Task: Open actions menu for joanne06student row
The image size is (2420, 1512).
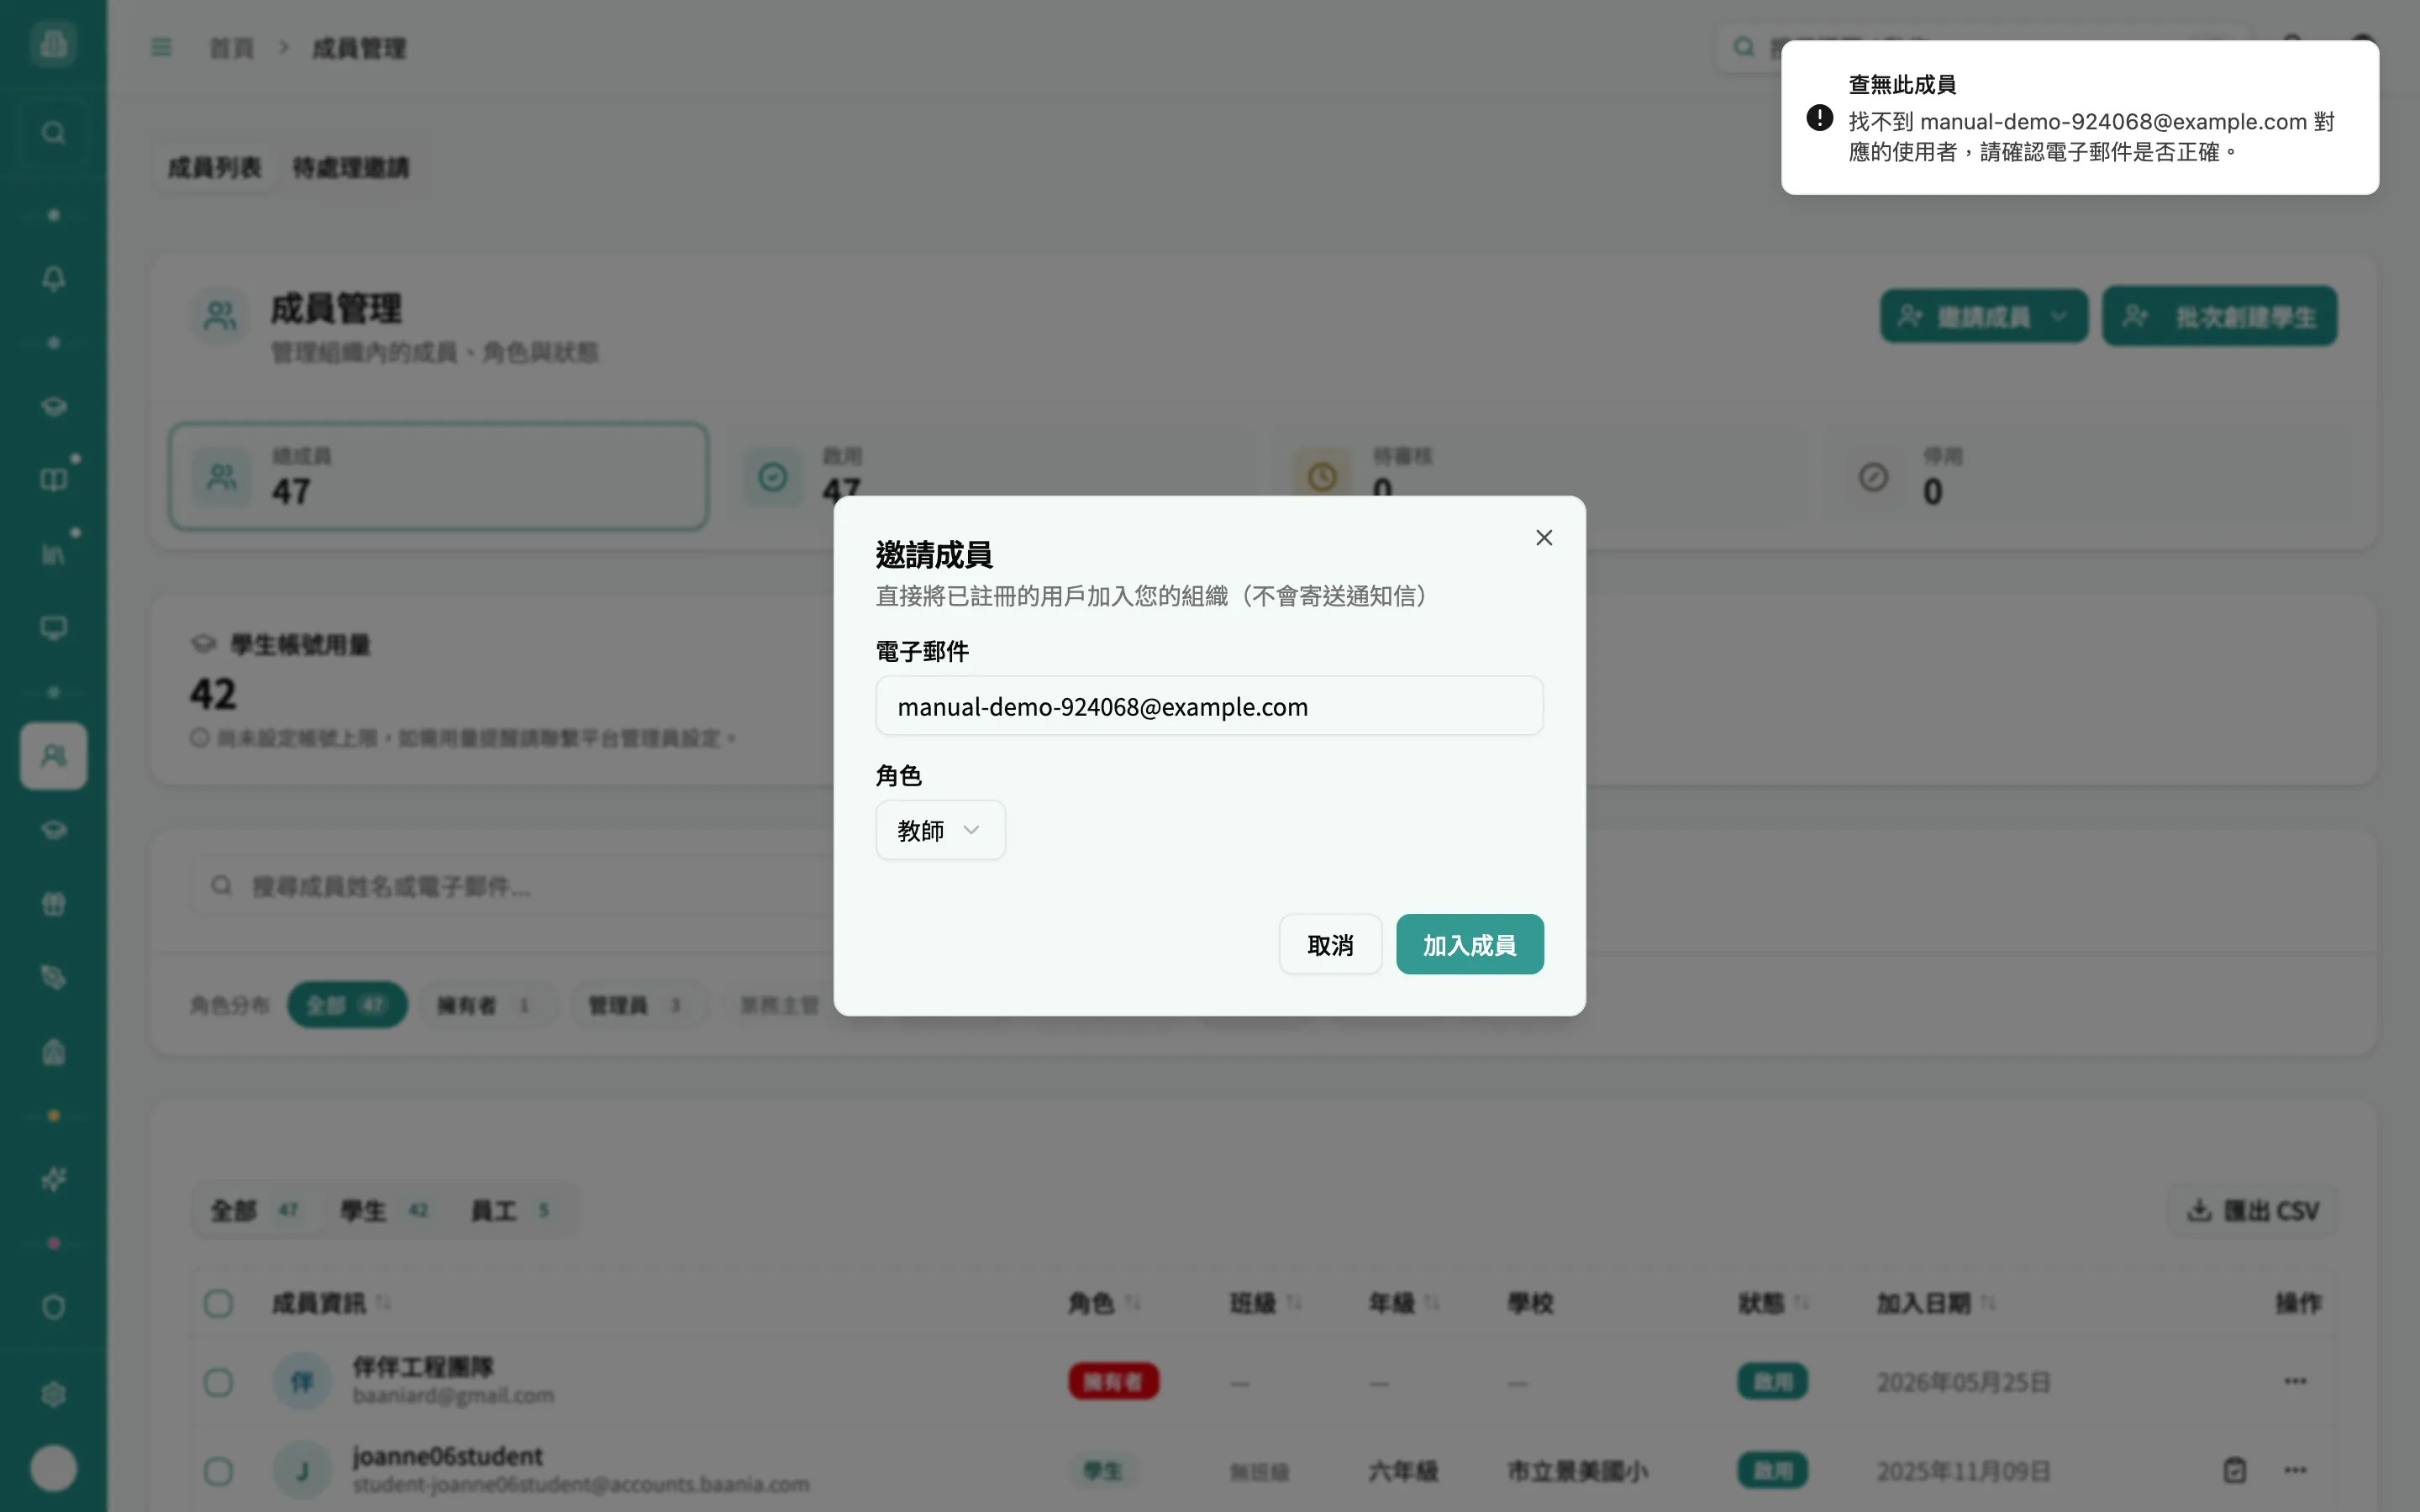Action: pos(2295,1470)
